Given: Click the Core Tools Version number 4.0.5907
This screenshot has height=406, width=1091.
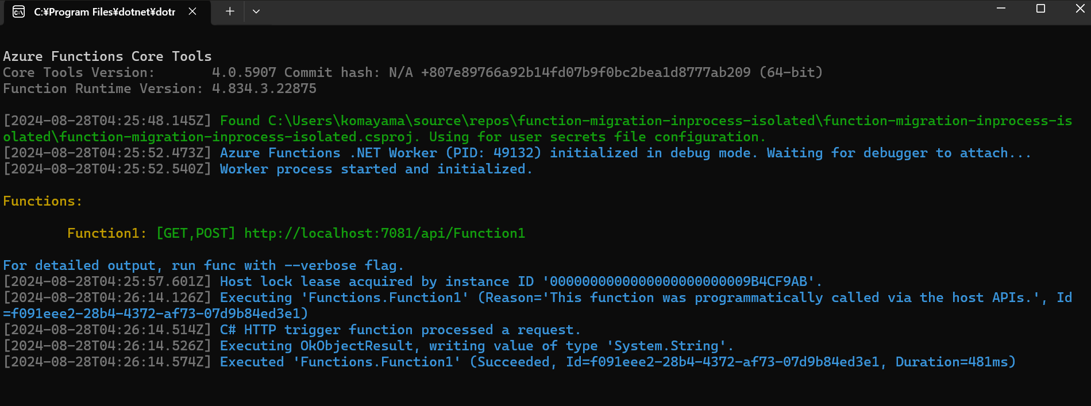Looking at the screenshot, I should coord(244,72).
